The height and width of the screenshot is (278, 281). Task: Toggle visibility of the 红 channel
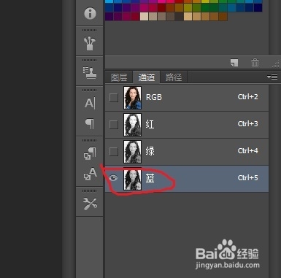[x=113, y=125]
